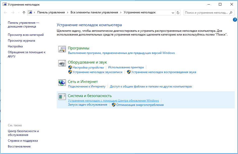Open the address bar history dropdown
Viewport: 238px width, 154px height.
tap(173, 13)
